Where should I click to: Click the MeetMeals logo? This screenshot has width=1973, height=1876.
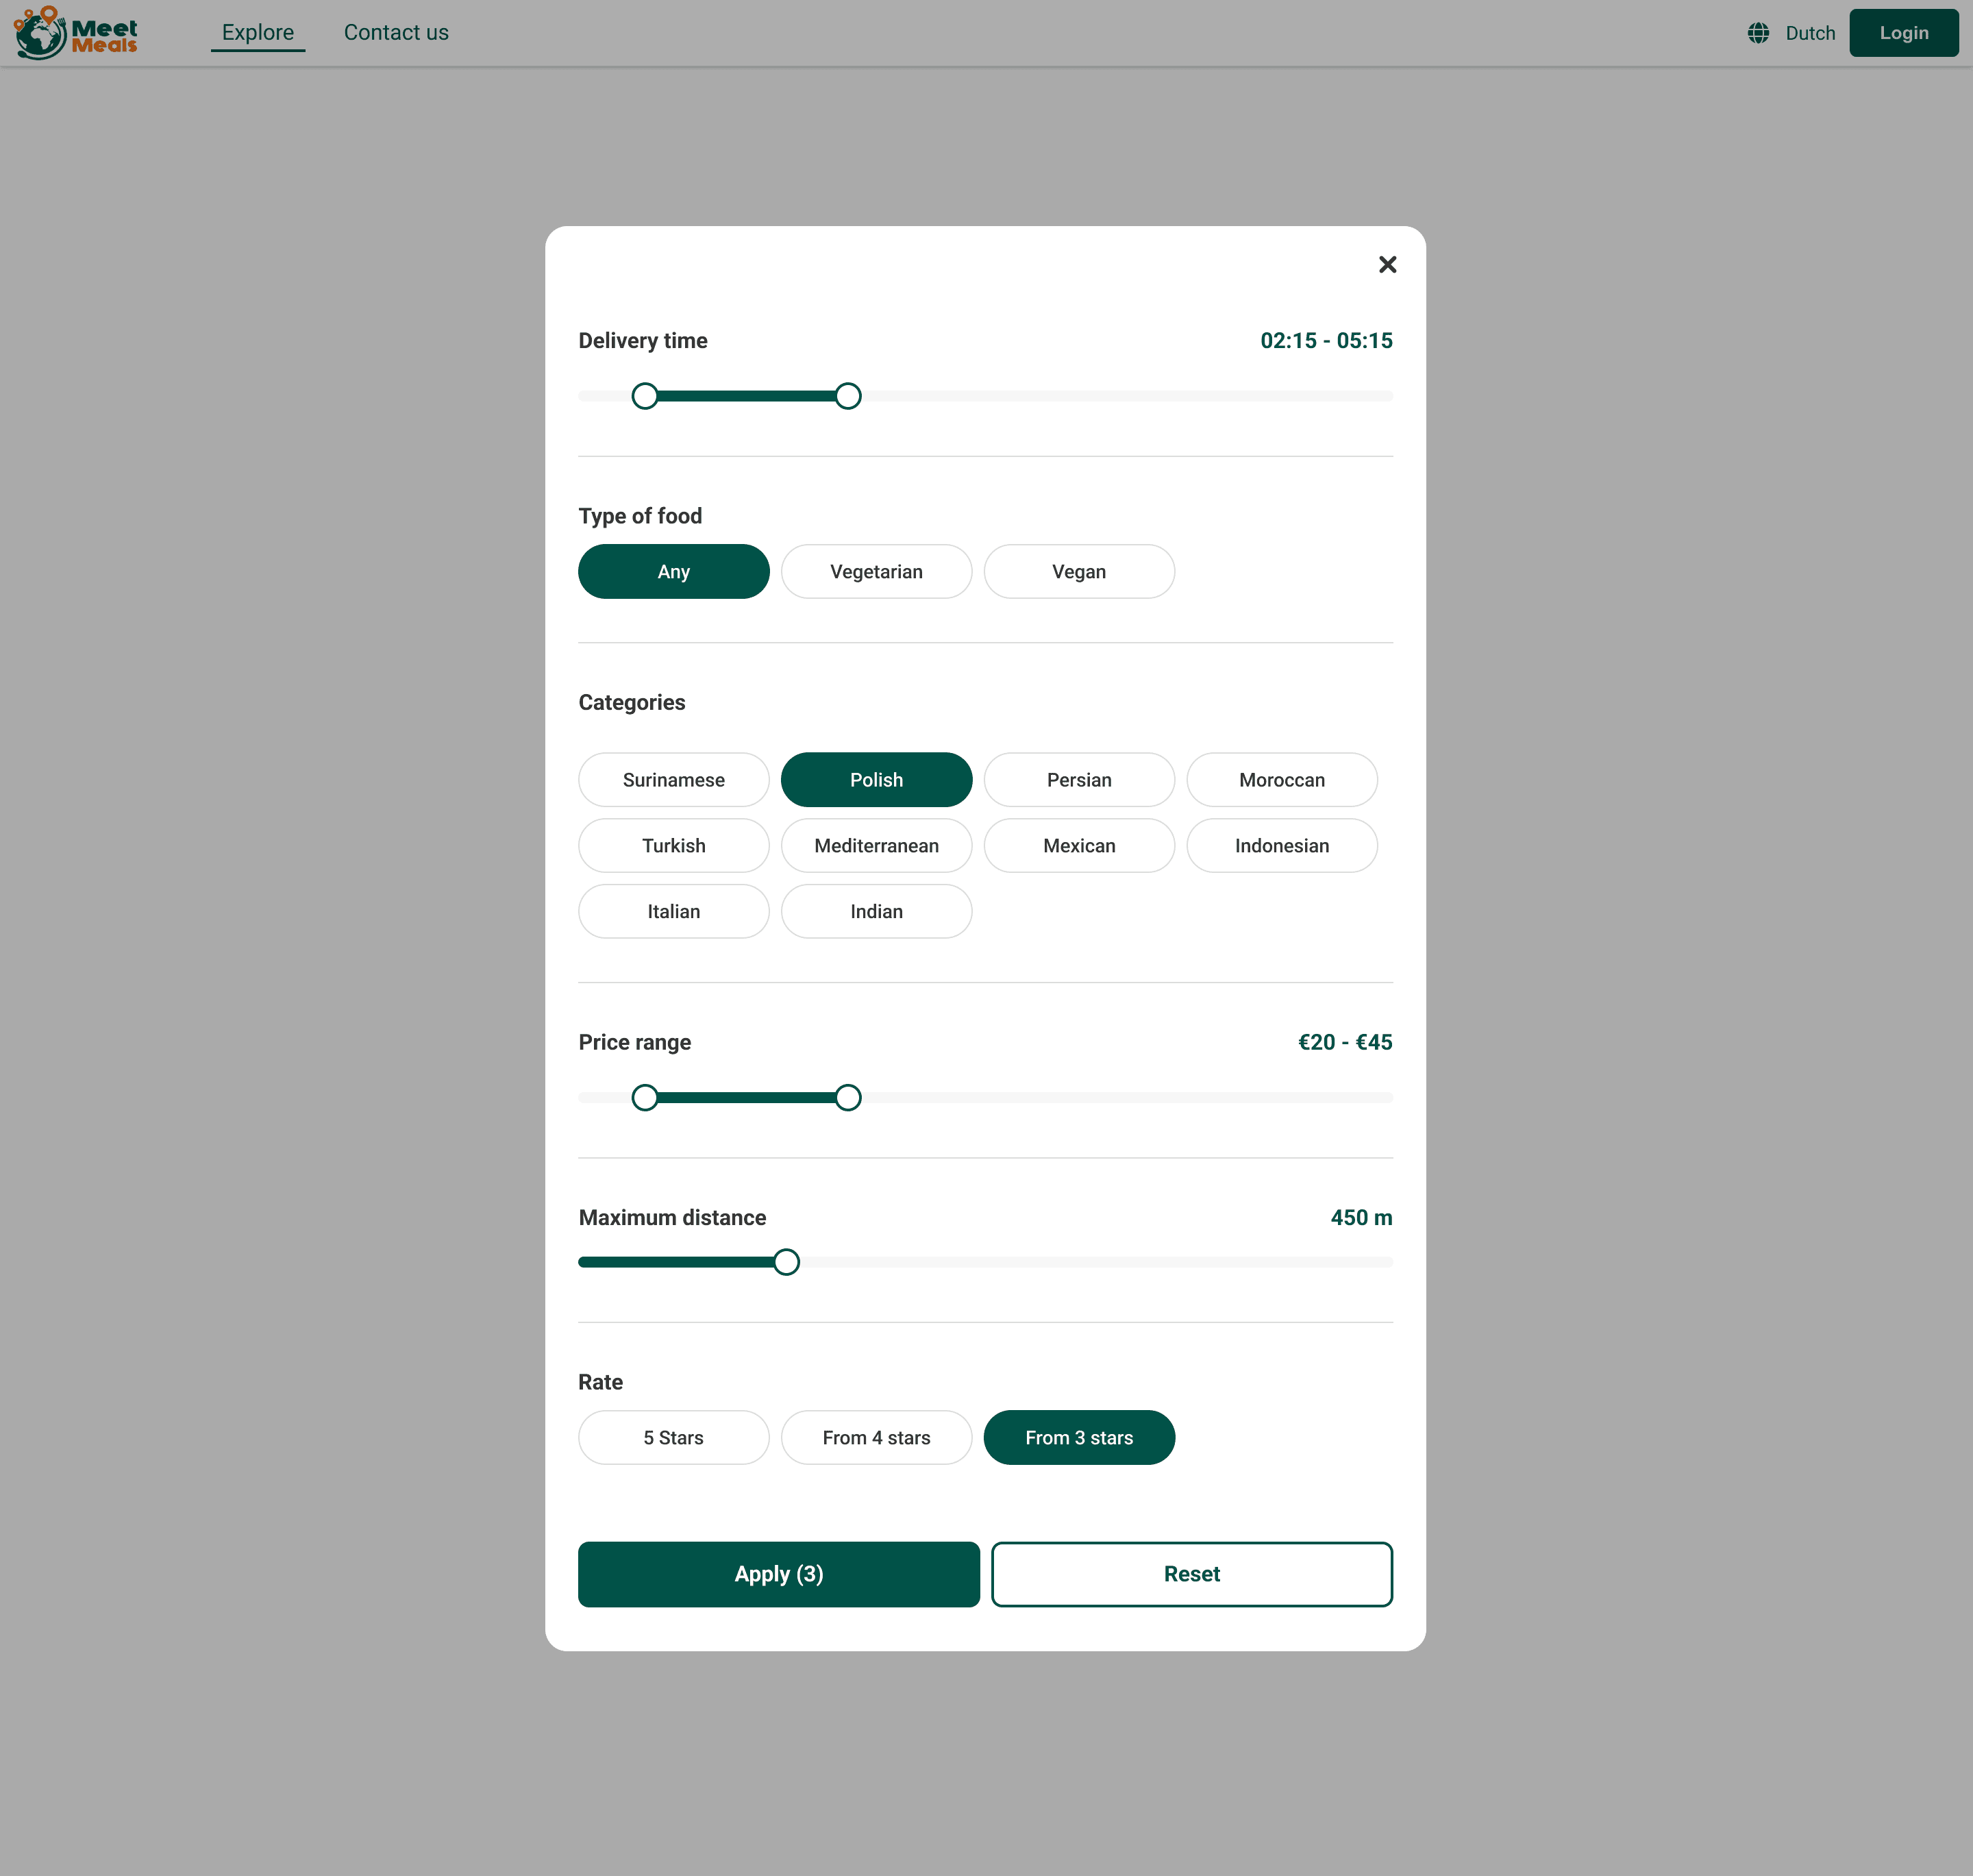(76, 33)
